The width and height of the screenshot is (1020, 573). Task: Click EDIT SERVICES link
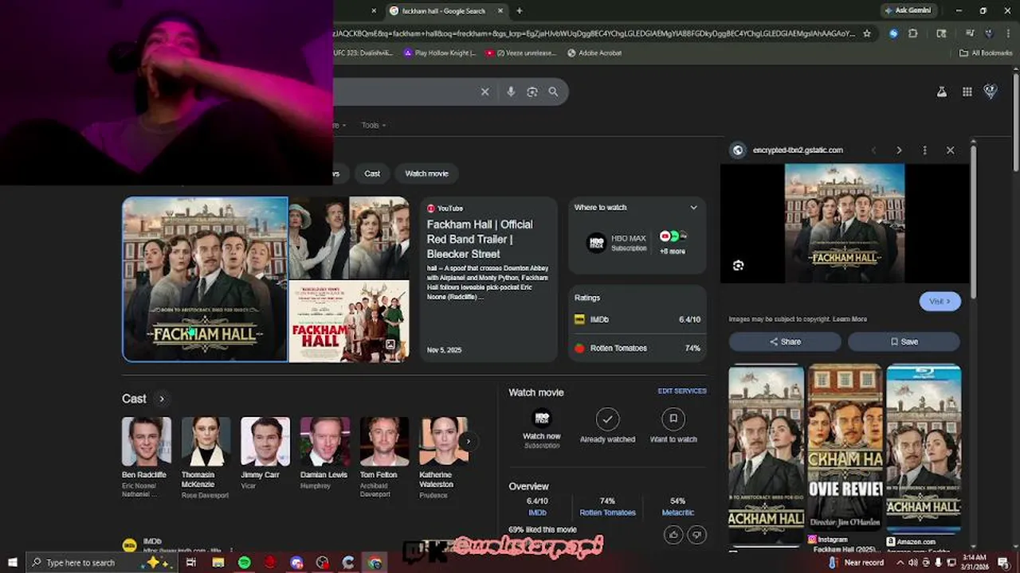tap(682, 392)
